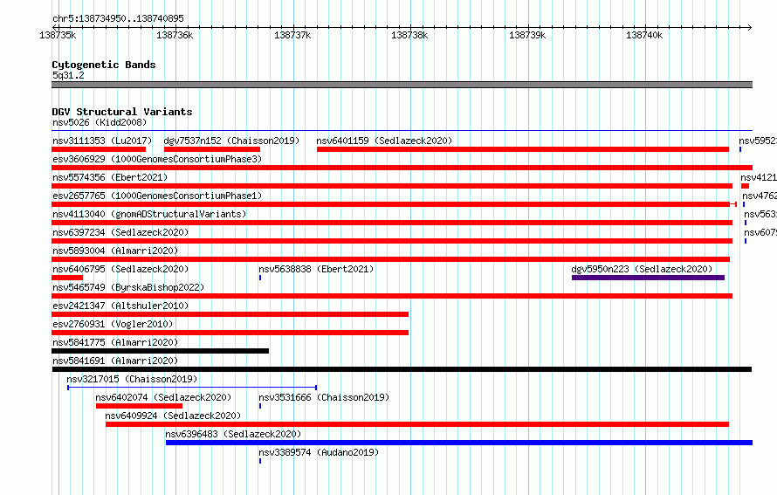This screenshot has width=777, height=495.
Task: Open the nsv5574356 (Ebert2021) variant
Action: pyautogui.click(x=392, y=186)
